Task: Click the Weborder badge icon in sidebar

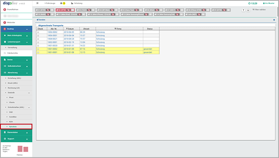Action: pyautogui.click(x=4, y=23)
